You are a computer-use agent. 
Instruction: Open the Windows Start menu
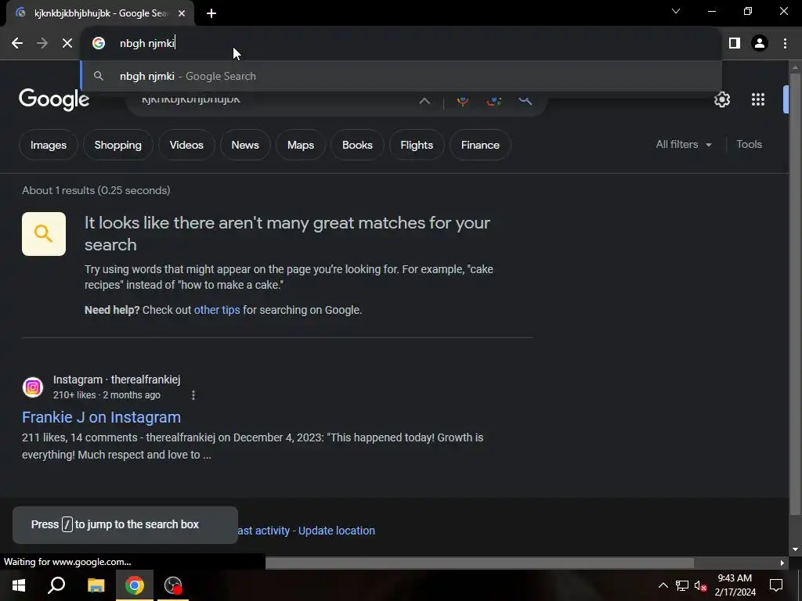(19, 585)
